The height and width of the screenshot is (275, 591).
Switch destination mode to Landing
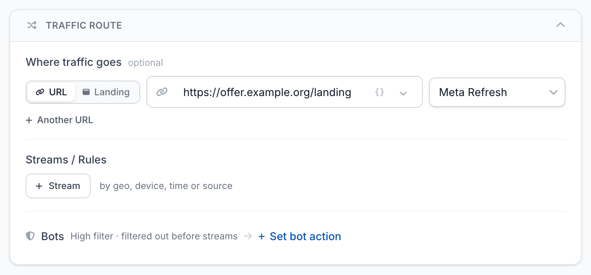tap(106, 92)
